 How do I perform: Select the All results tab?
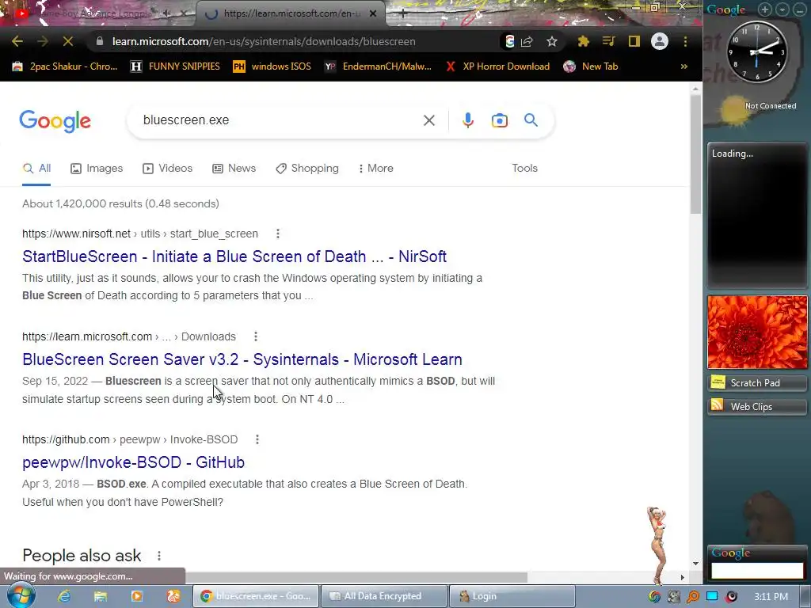tap(36, 169)
